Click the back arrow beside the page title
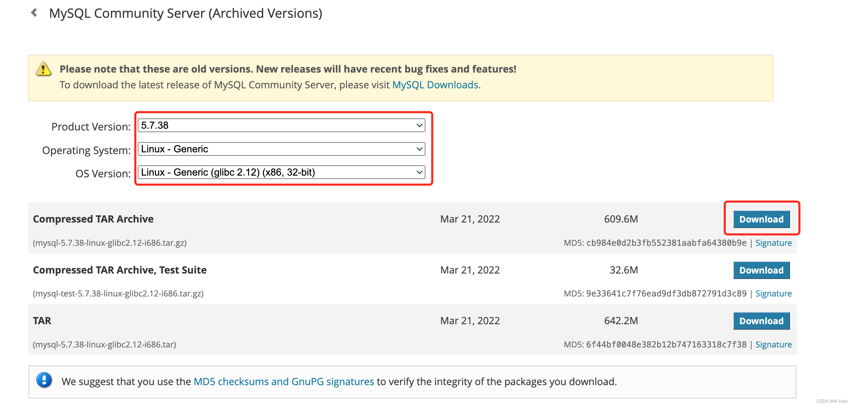The height and width of the screenshot is (406, 853). (x=34, y=13)
